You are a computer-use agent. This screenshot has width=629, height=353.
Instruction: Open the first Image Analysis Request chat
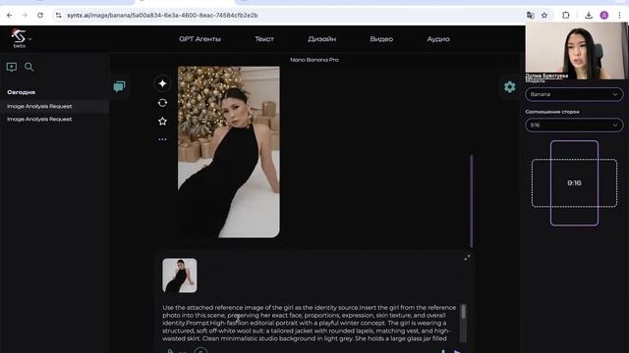pyautogui.click(x=55, y=107)
